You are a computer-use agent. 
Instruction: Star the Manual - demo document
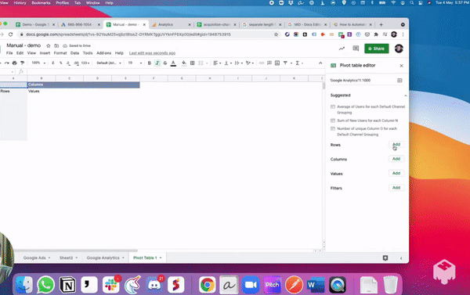[49, 45]
